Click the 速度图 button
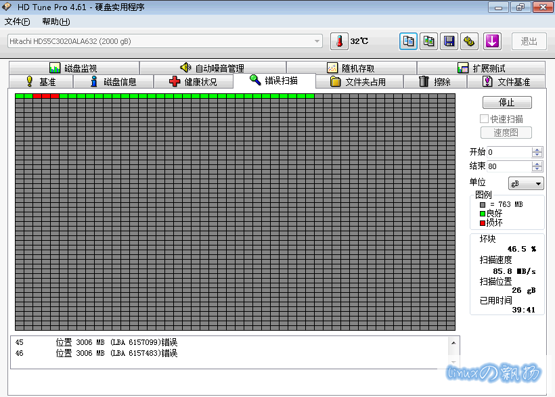This screenshot has height=397, width=555. [506, 133]
